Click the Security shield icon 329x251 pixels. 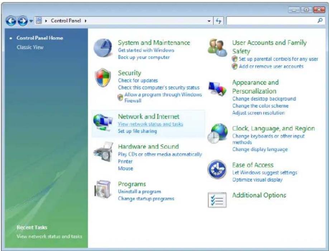103,77
